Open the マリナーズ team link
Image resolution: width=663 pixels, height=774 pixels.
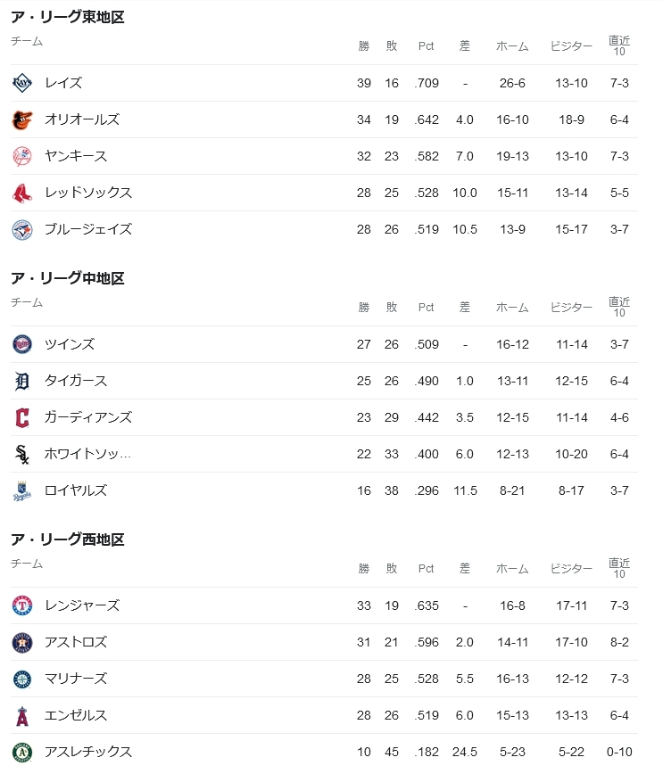pos(76,679)
